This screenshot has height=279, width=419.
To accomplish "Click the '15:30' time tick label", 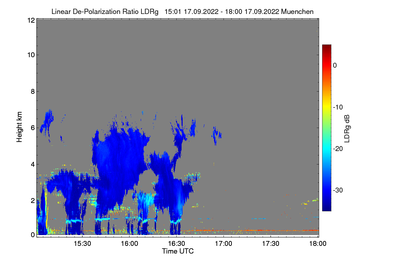I will pos(82,244).
